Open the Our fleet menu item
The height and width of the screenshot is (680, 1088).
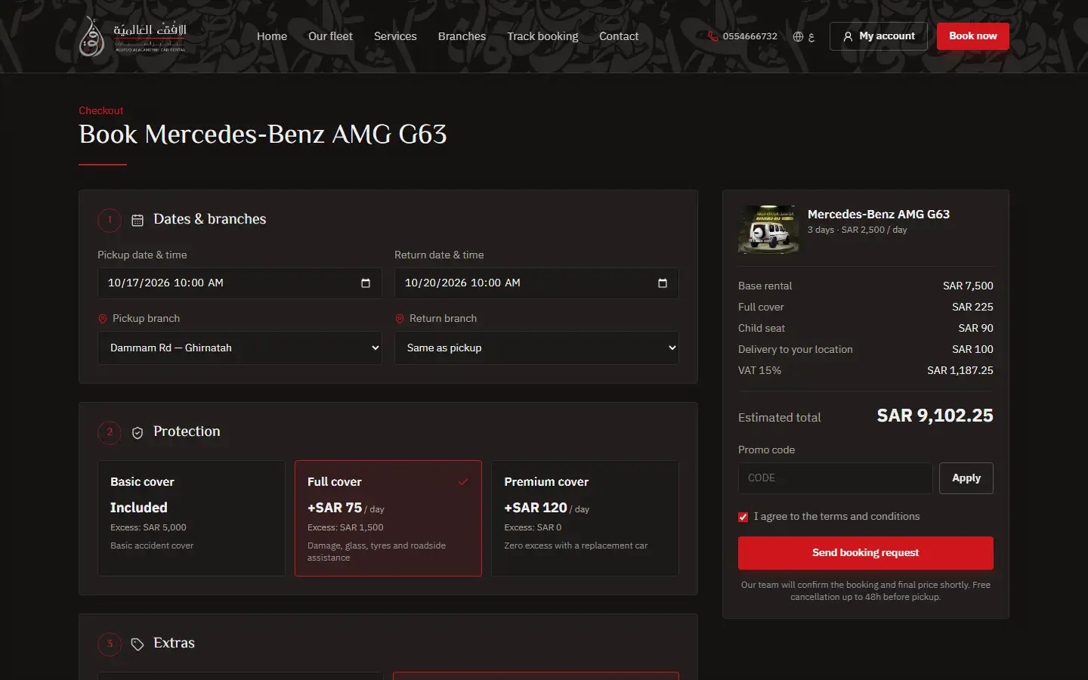click(x=330, y=36)
